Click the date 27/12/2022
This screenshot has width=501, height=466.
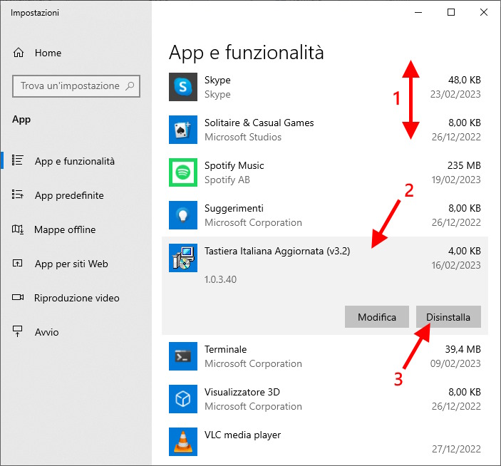[456, 449]
